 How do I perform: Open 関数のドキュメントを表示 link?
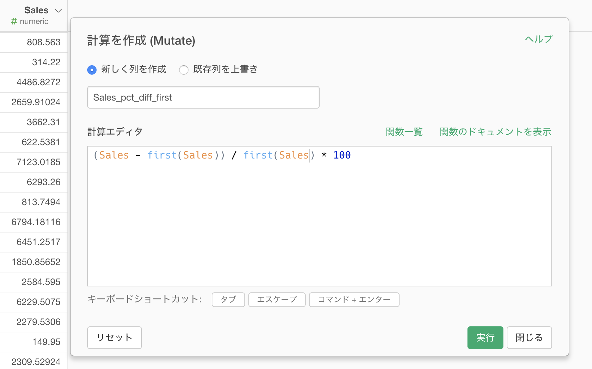pos(495,132)
